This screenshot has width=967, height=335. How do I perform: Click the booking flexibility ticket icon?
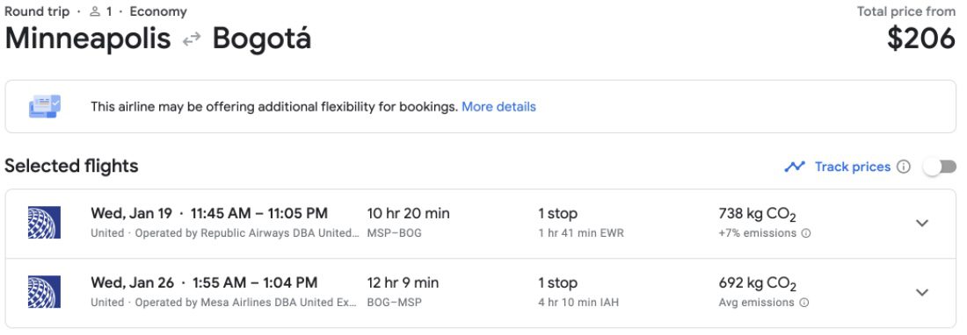click(45, 106)
